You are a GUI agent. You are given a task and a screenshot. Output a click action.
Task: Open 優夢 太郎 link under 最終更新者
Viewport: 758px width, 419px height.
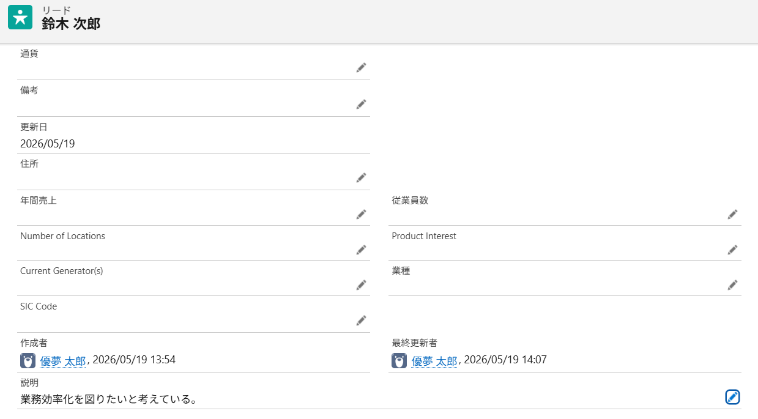pyautogui.click(x=434, y=361)
